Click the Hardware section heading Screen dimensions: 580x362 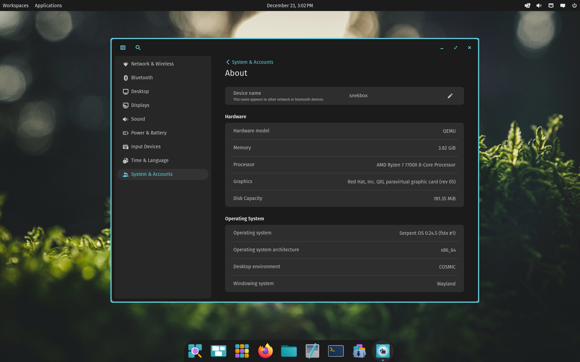tap(235, 117)
